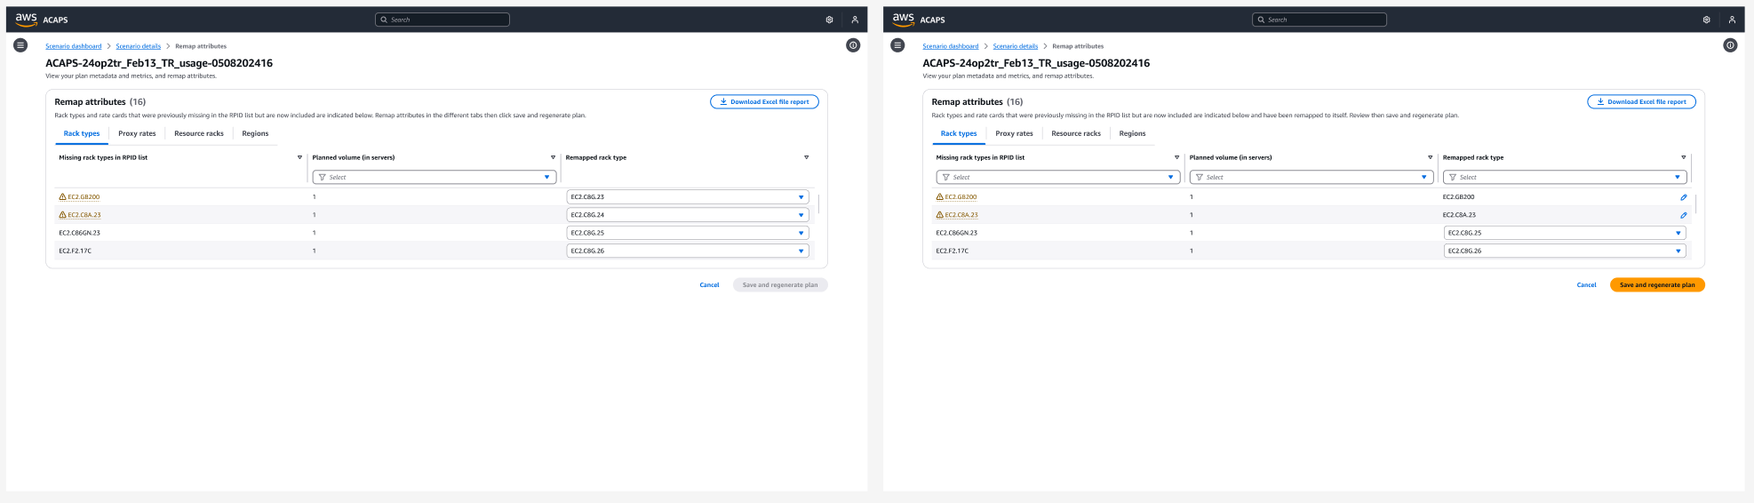The width and height of the screenshot is (1754, 503).
Task: Select Rack types tab on left screen
Action: tap(82, 133)
